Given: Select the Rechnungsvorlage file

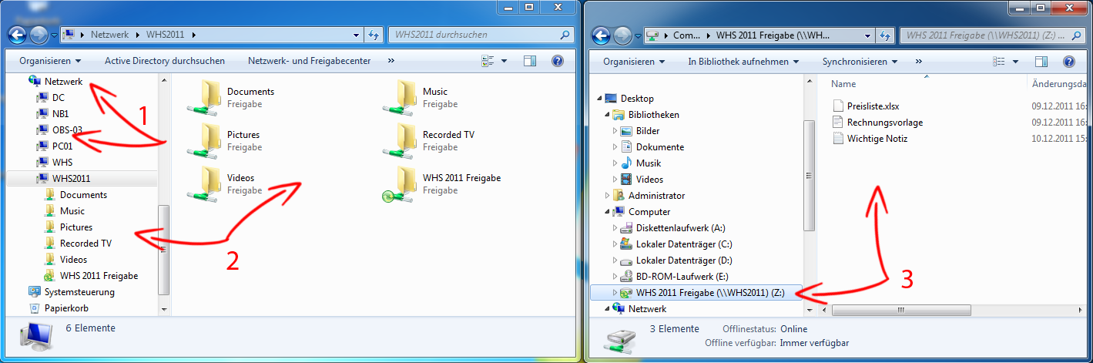Looking at the screenshot, I should 877,123.
